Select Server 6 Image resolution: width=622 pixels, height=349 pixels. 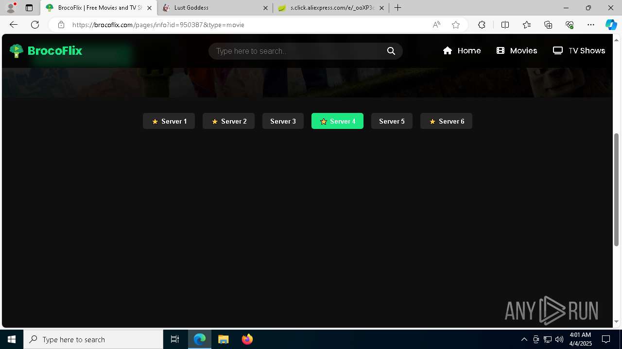(x=446, y=121)
